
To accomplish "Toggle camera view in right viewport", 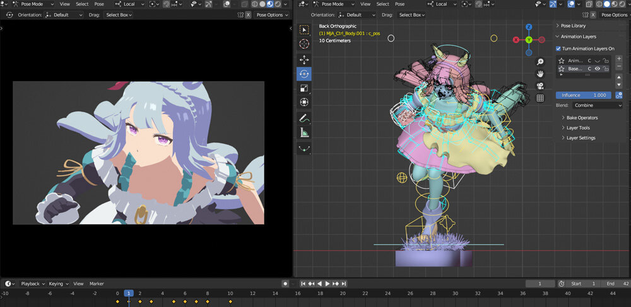I will 540,86.
